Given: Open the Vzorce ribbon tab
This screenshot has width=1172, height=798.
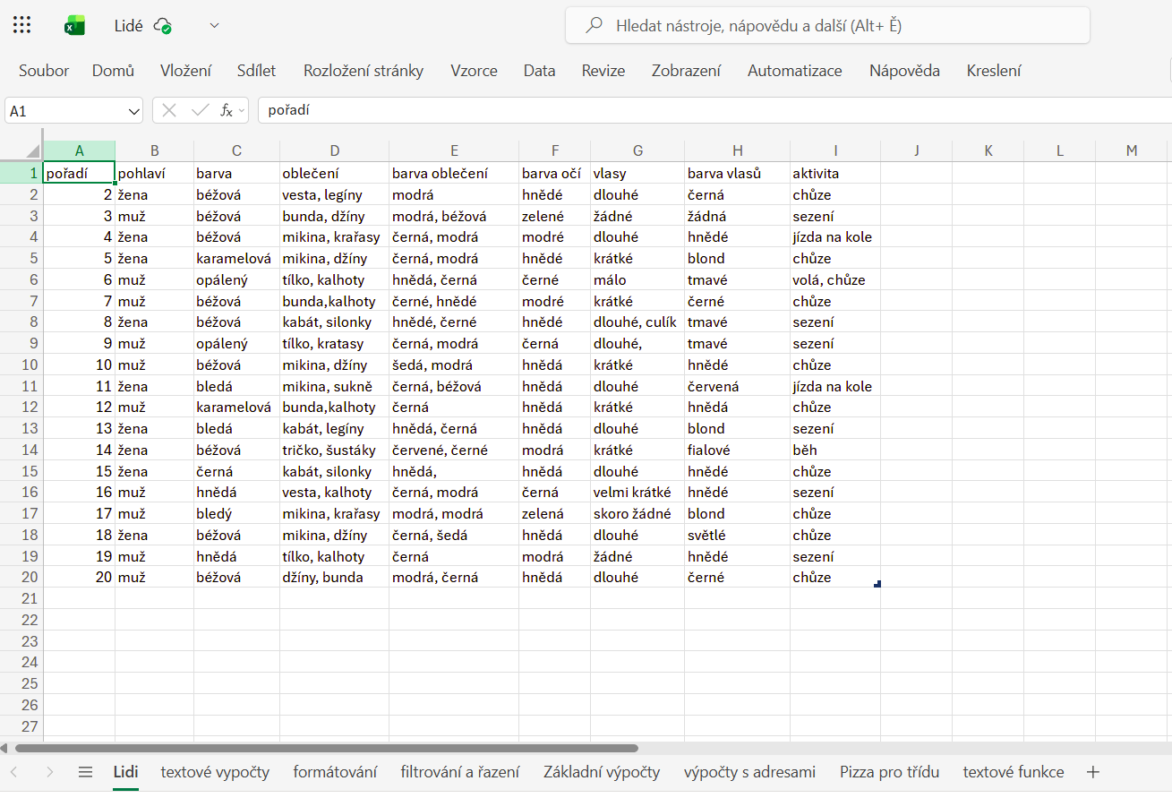Looking at the screenshot, I should coord(474,71).
